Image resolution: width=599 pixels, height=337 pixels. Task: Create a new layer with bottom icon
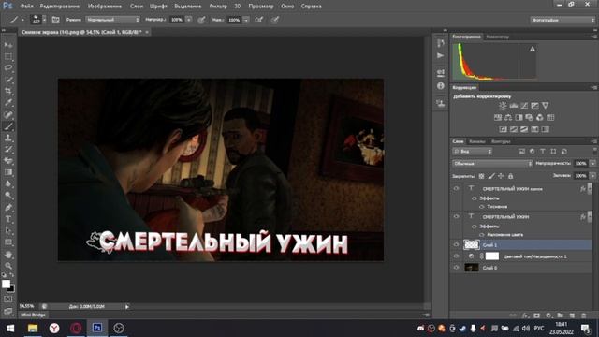572,315
